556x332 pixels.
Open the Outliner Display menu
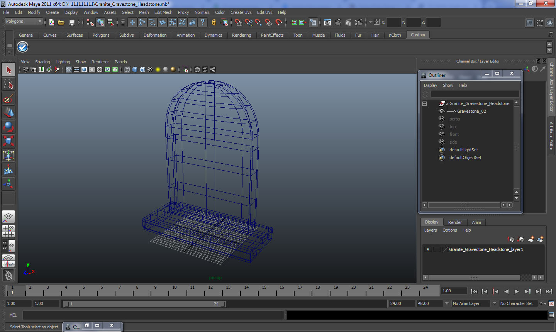click(431, 85)
